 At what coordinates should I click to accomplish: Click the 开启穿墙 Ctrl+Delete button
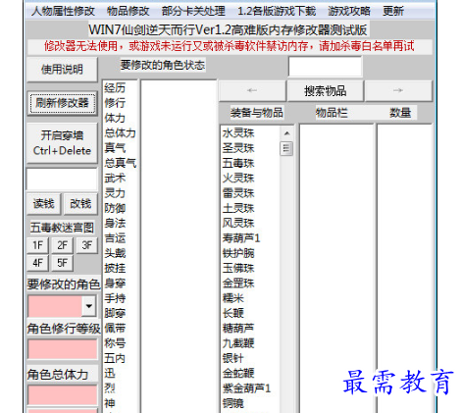[x=62, y=143]
